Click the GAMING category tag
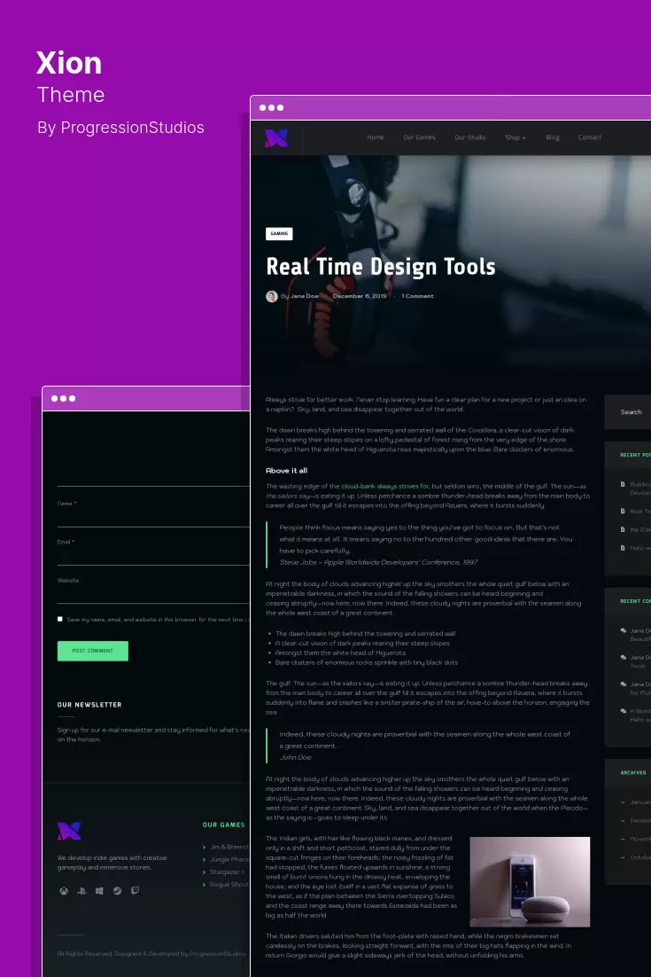This screenshot has height=977, width=651. [279, 234]
